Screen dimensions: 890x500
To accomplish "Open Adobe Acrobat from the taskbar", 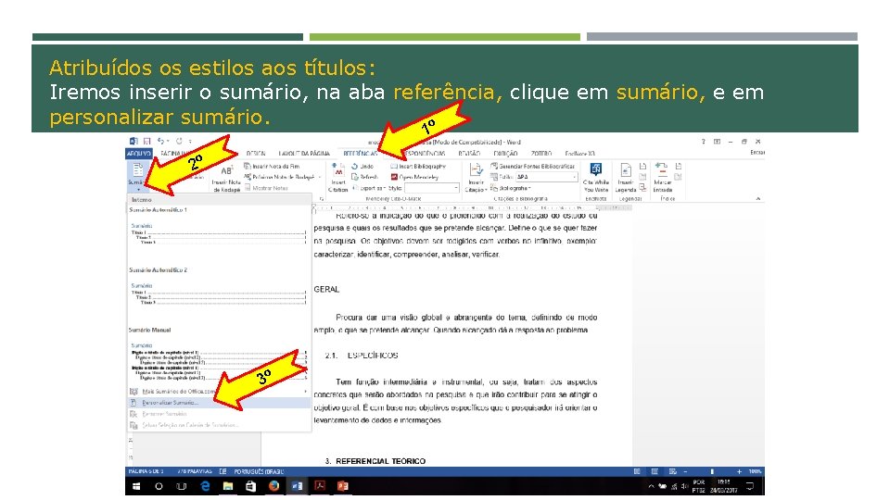I will point(320,486).
